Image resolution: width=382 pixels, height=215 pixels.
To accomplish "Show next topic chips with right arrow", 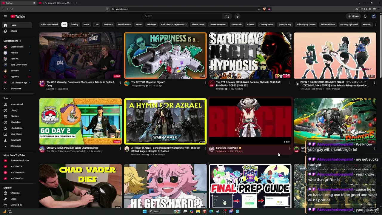I will (375, 24).
